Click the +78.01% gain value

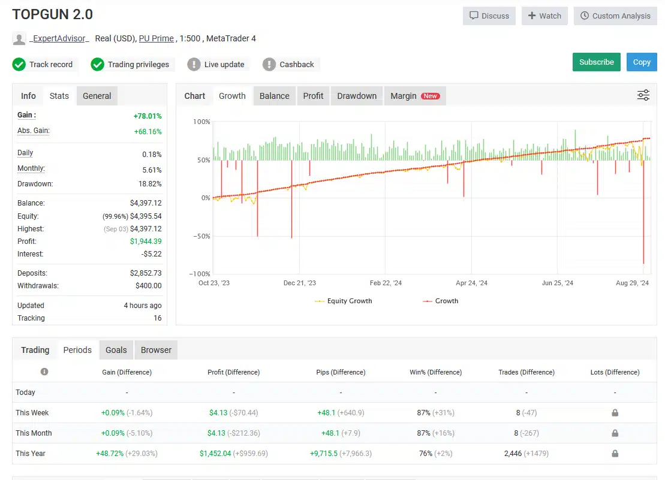(x=148, y=116)
